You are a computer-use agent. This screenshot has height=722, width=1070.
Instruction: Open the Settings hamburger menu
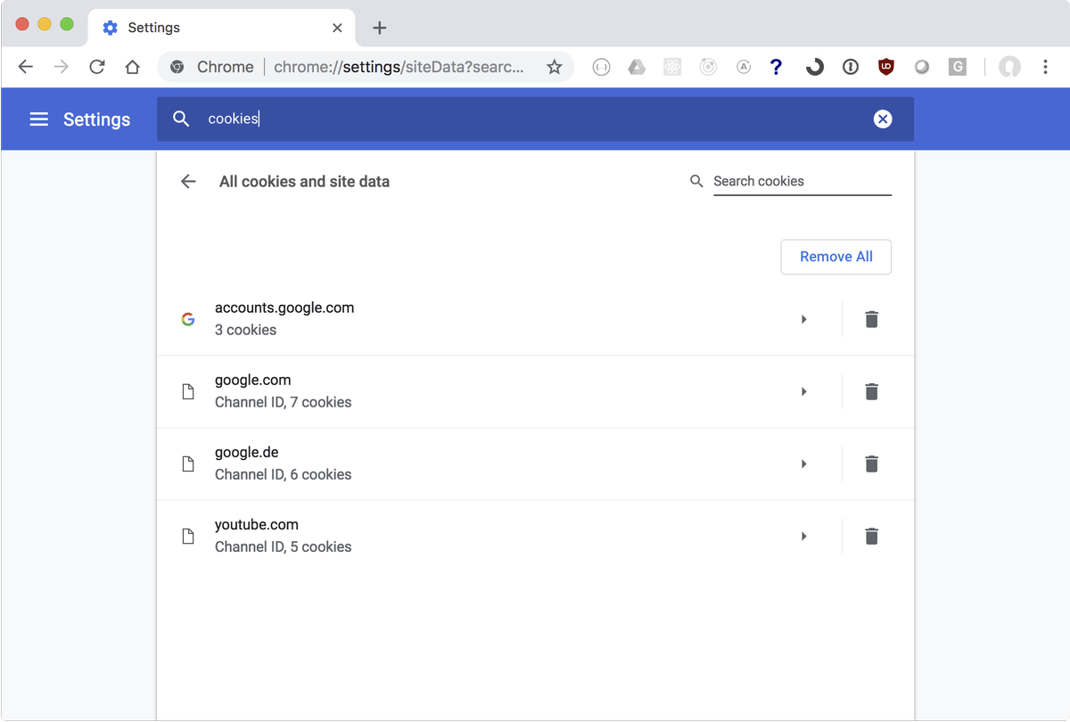click(39, 119)
